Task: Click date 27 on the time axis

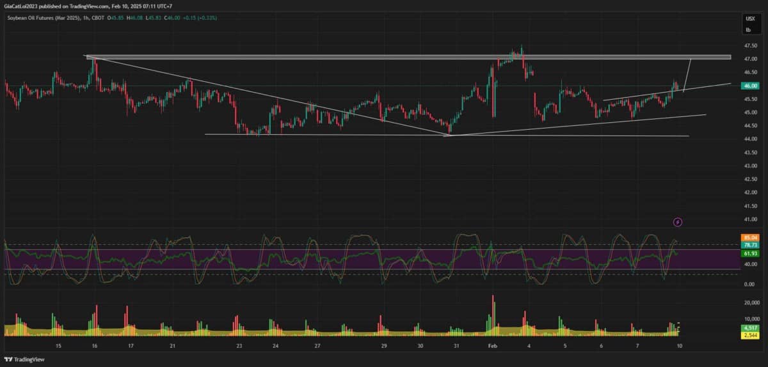Action: pyautogui.click(x=317, y=345)
